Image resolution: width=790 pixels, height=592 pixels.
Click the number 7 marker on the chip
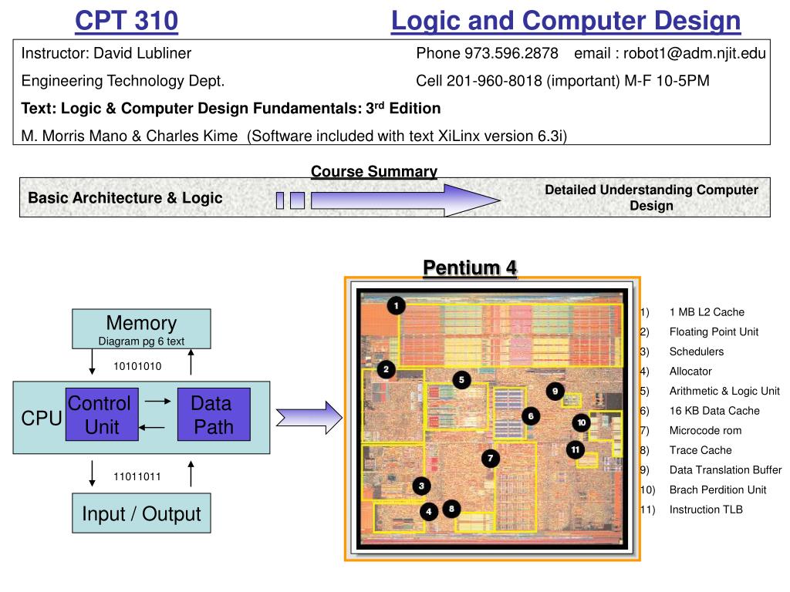(490, 458)
